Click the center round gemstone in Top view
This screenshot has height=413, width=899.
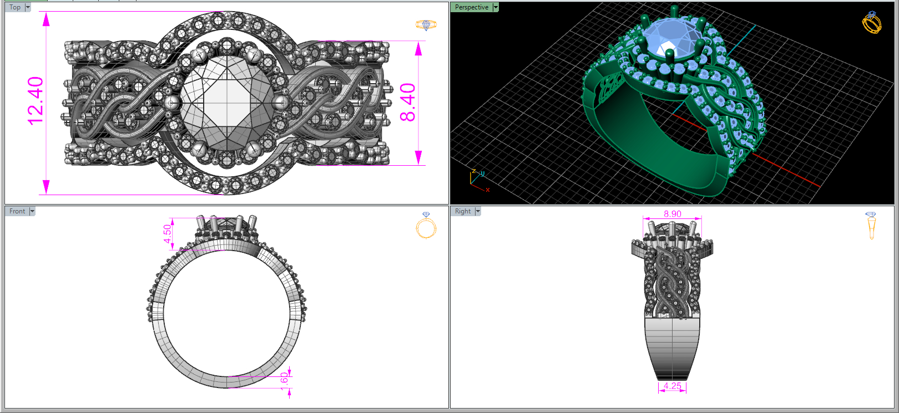[x=227, y=103]
